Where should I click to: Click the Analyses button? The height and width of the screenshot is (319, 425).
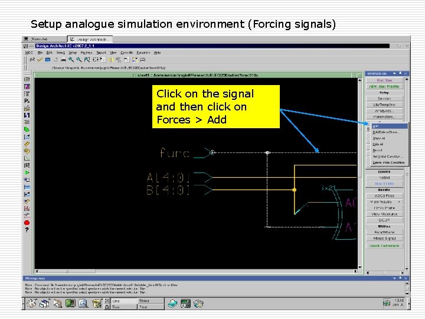384,110
